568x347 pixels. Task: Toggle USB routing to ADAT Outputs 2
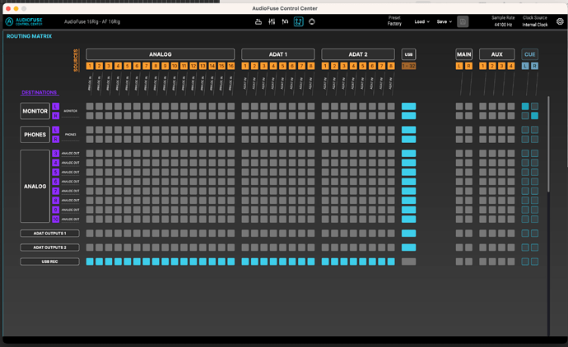(x=408, y=248)
